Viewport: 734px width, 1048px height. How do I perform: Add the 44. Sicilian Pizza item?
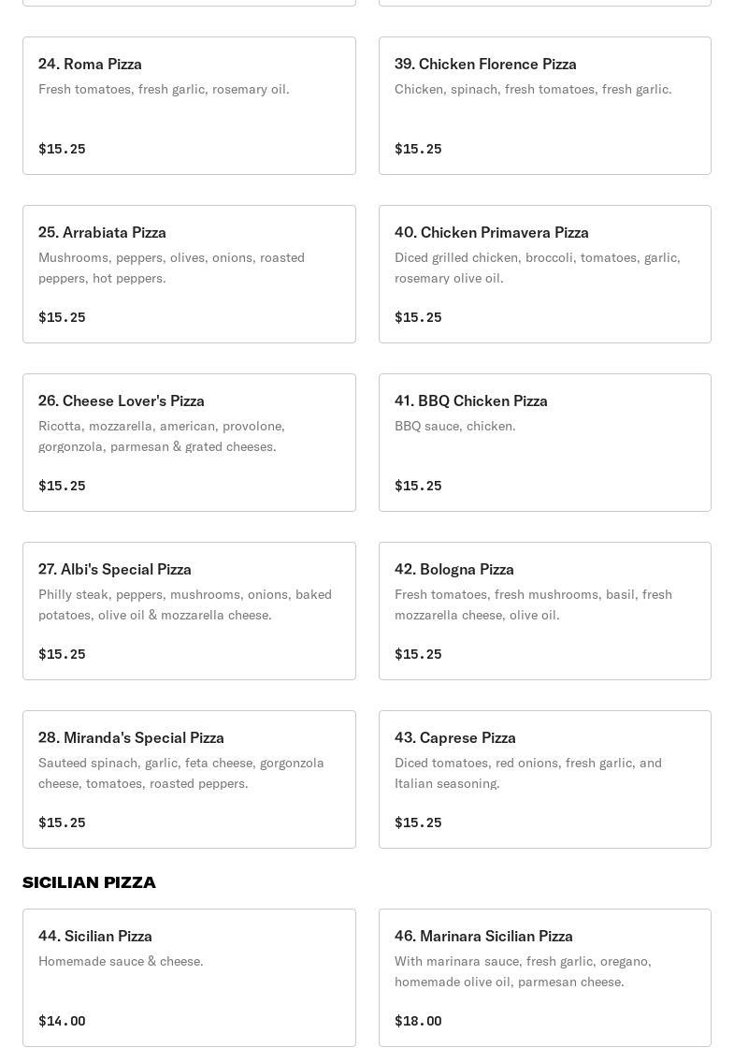189,978
